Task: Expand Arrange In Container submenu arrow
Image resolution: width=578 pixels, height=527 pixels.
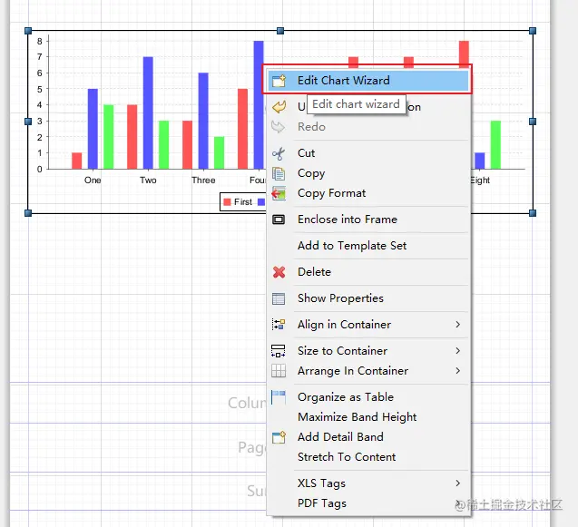Action: pos(458,371)
